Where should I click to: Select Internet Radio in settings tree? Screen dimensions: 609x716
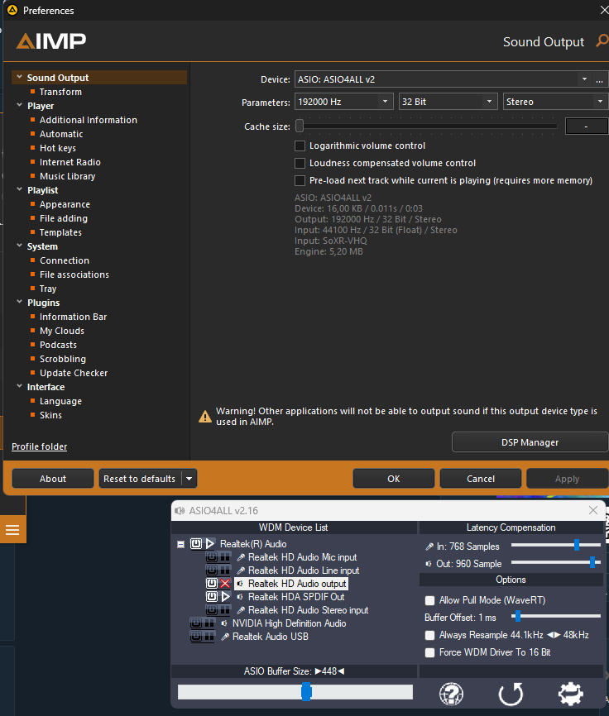70,162
